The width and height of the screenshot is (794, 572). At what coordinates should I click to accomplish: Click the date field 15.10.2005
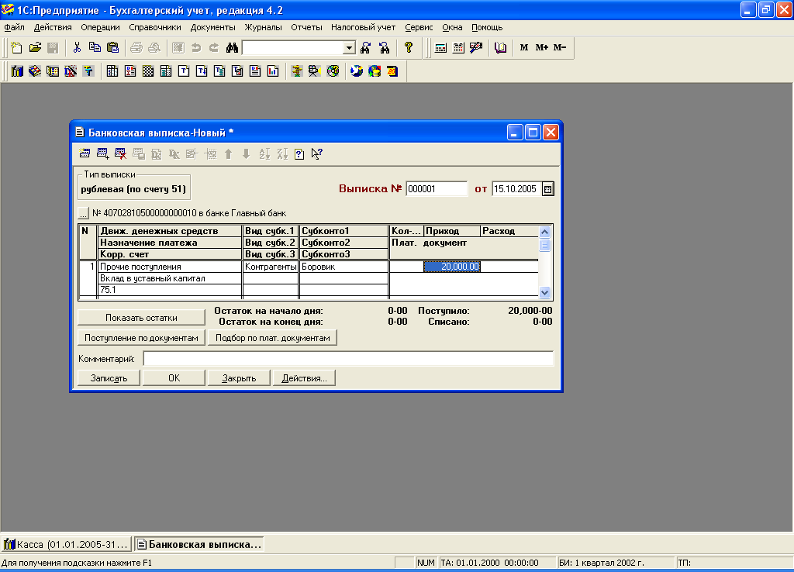[x=516, y=189]
